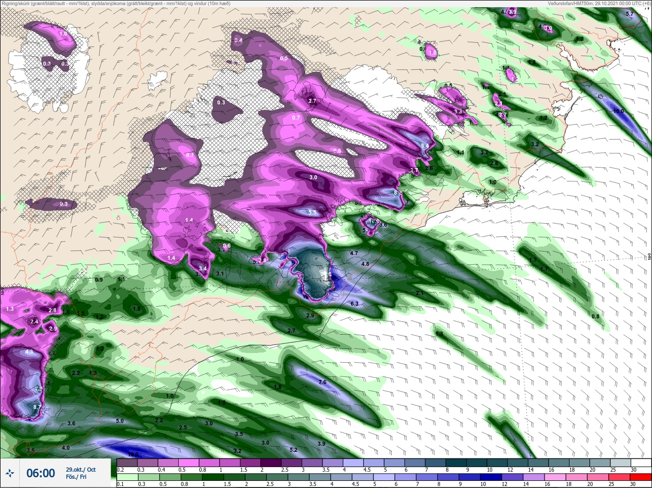Select the red 30 mm swatch in lower legend
The height and width of the screenshot is (488, 652).
pos(640,477)
